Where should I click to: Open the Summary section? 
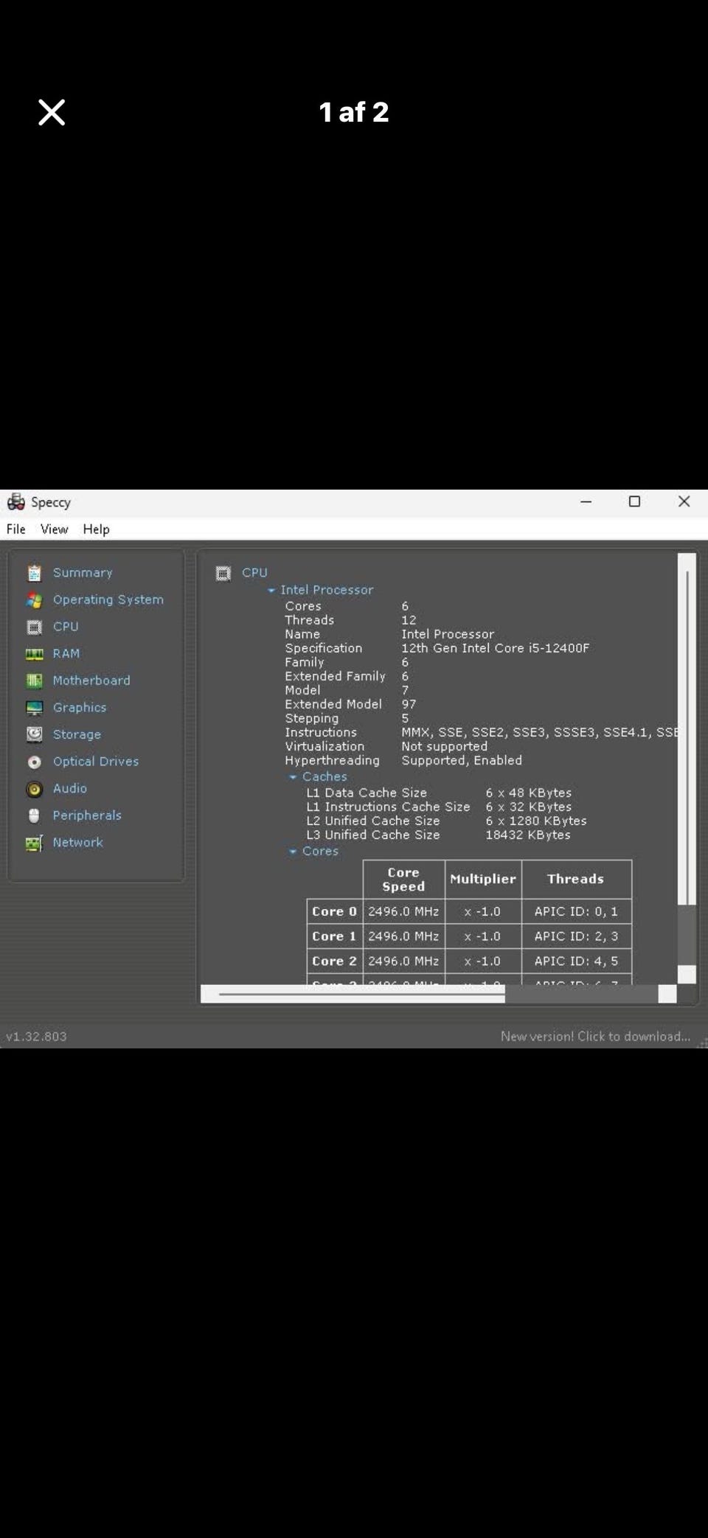[83, 573]
